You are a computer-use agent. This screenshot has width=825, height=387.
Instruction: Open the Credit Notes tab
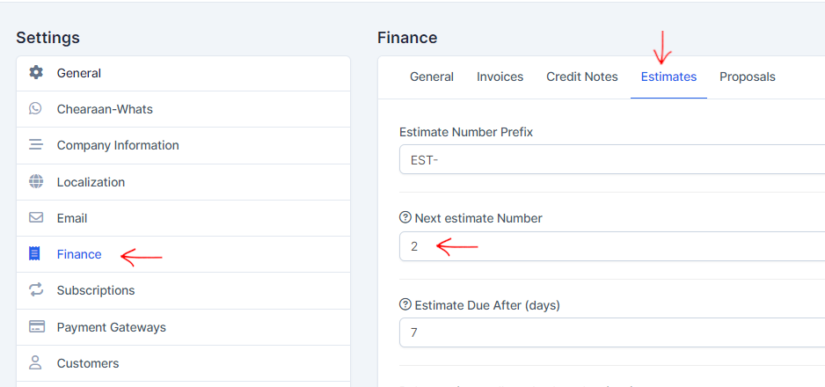(581, 77)
